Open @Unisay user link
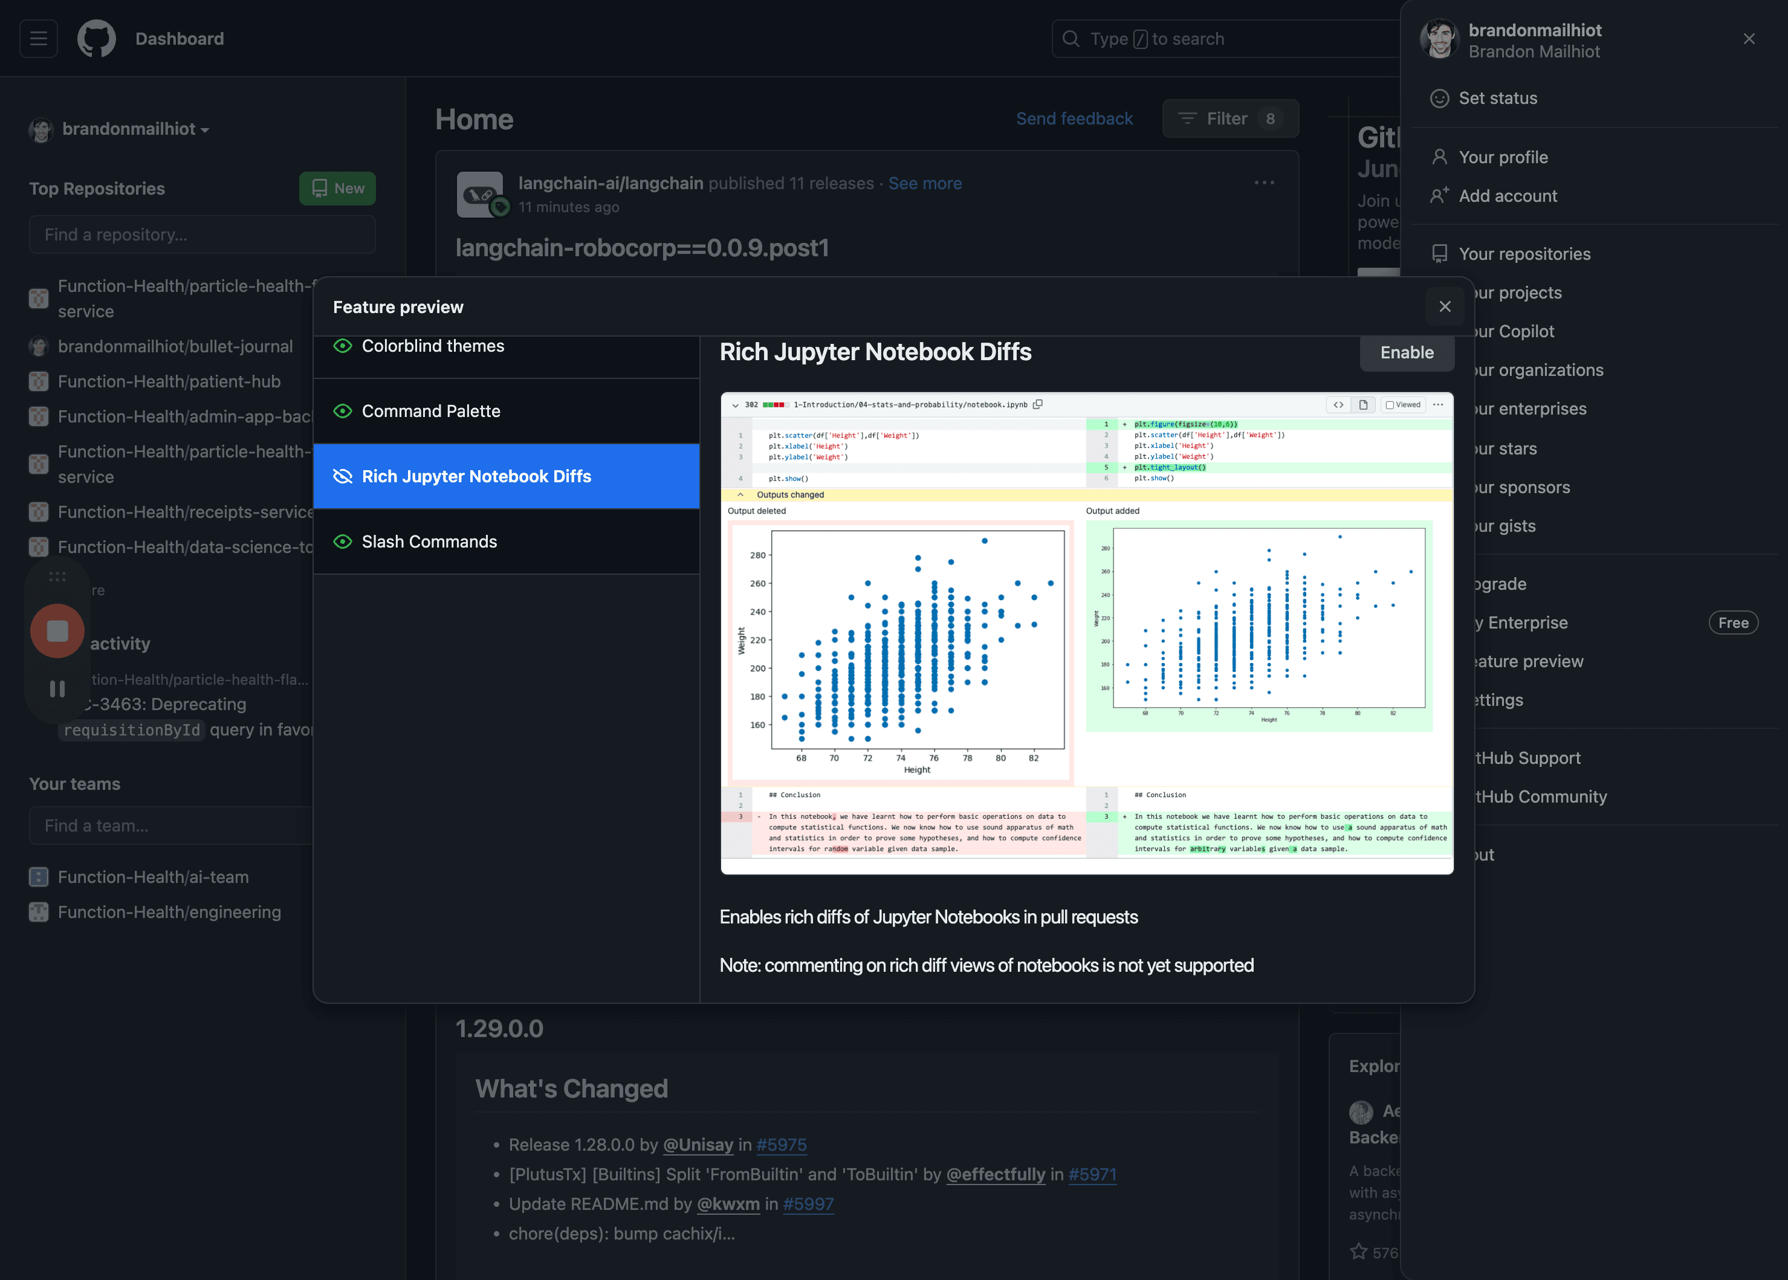The width and height of the screenshot is (1788, 1280). pos(698,1145)
